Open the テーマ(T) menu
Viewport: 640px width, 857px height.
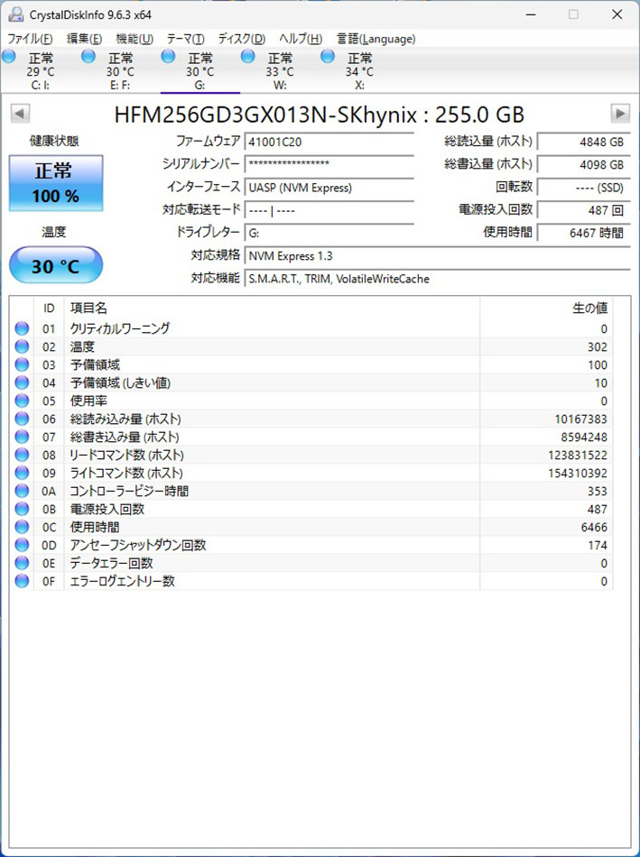click(x=185, y=39)
